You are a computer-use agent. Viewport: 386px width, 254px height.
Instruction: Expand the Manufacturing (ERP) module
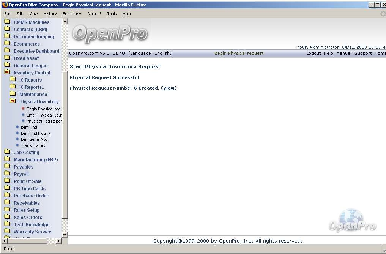[x=36, y=160]
